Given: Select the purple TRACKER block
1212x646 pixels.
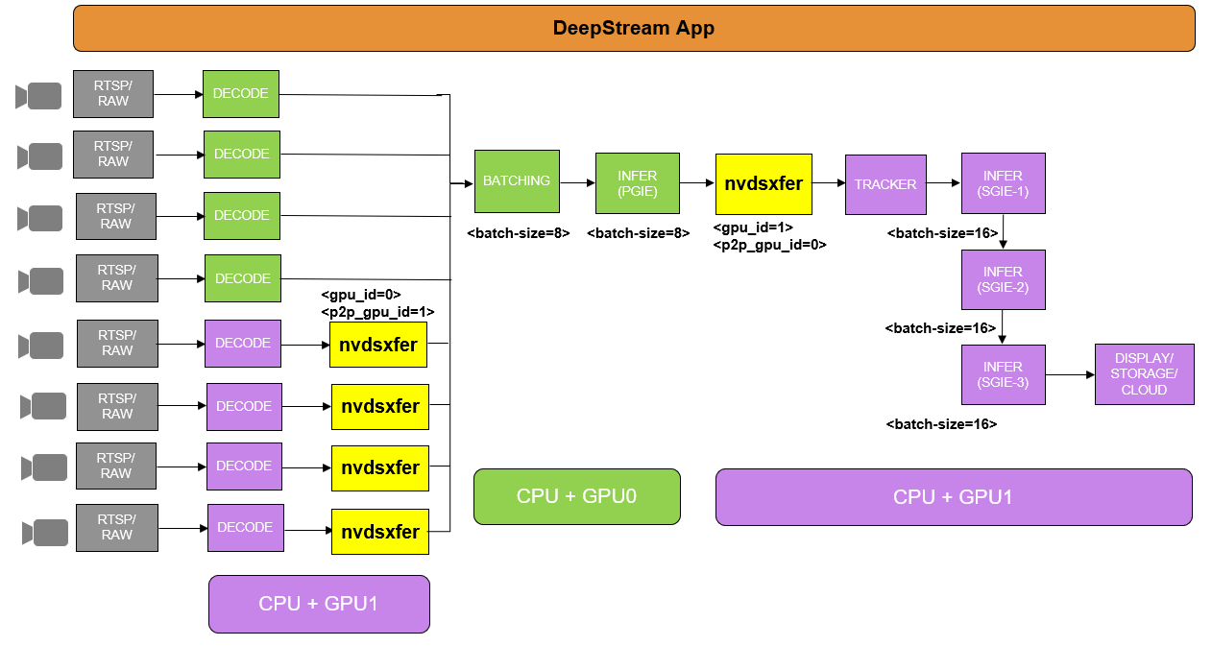Looking at the screenshot, I should [x=885, y=184].
